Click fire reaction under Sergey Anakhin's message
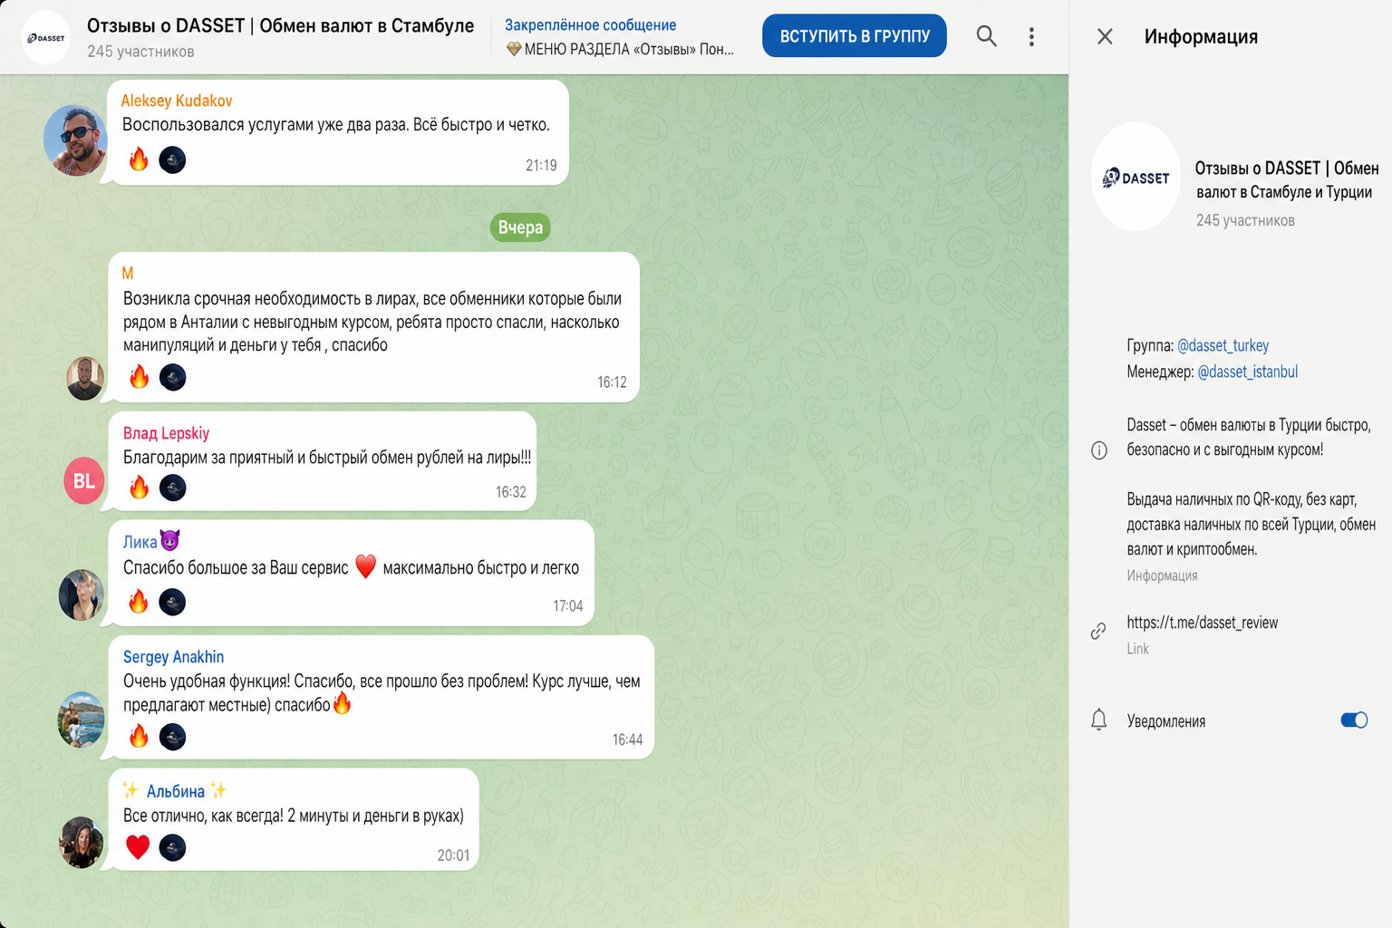This screenshot has width=1392, height=928. [139, 736]
